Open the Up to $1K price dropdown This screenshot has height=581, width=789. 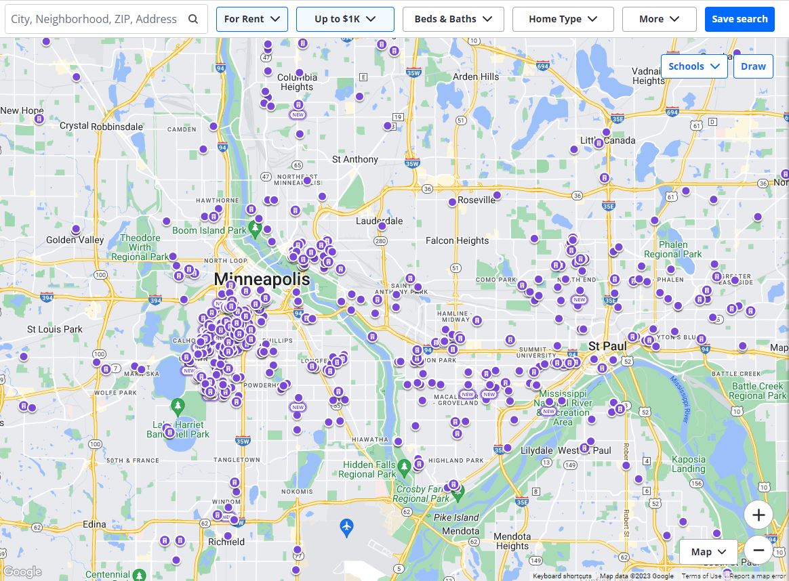coord(345,19)
